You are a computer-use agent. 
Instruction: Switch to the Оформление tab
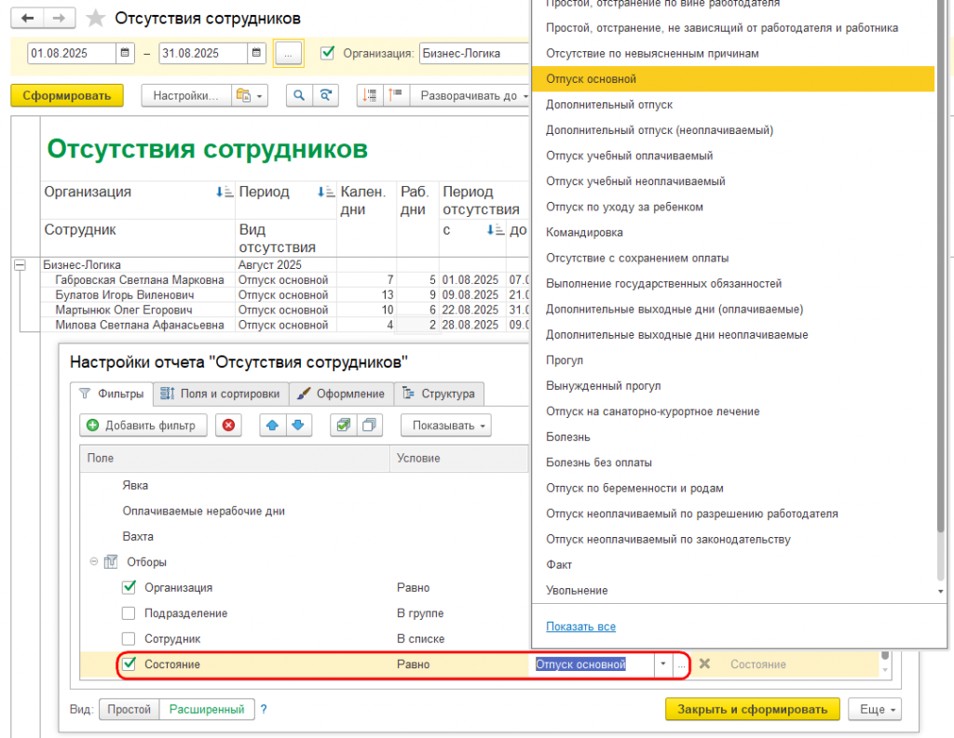pyautogui.click(x=341, y=394)
